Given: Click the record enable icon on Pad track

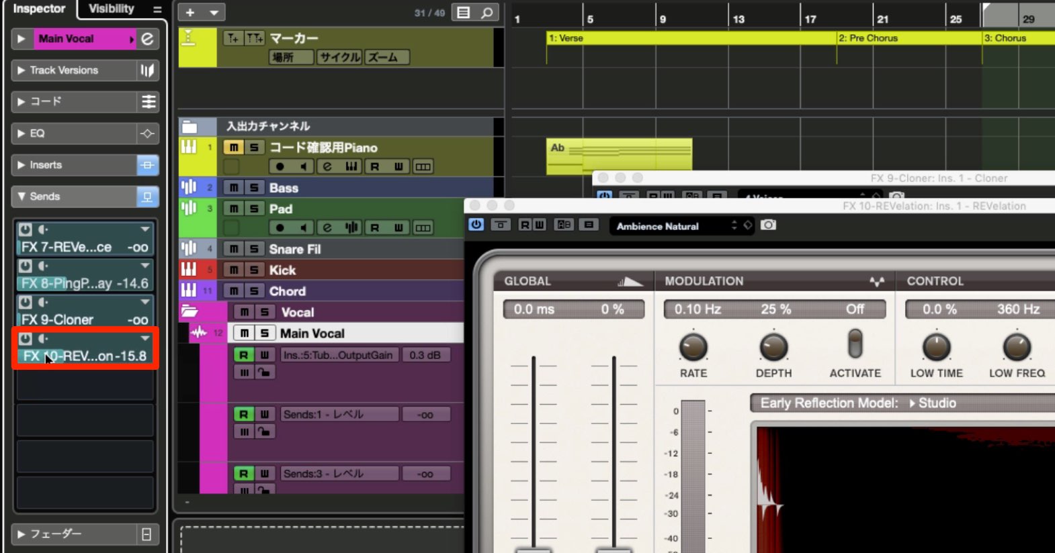Looking at the screenshot, I should [280, 228].
